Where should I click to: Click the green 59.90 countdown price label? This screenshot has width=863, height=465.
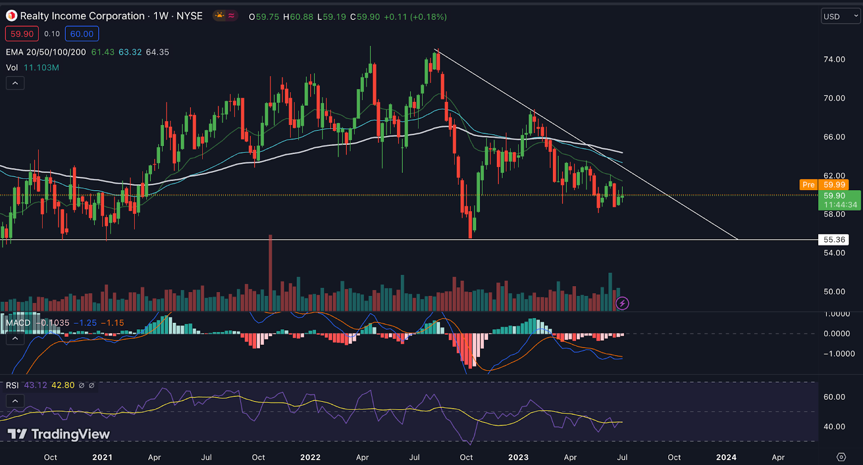[x=839, y=200]
